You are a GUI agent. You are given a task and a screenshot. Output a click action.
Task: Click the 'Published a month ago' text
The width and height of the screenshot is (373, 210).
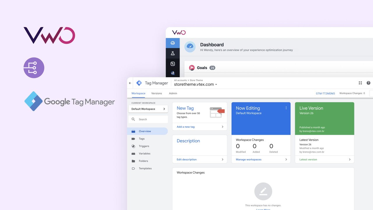tap(312, 127)
